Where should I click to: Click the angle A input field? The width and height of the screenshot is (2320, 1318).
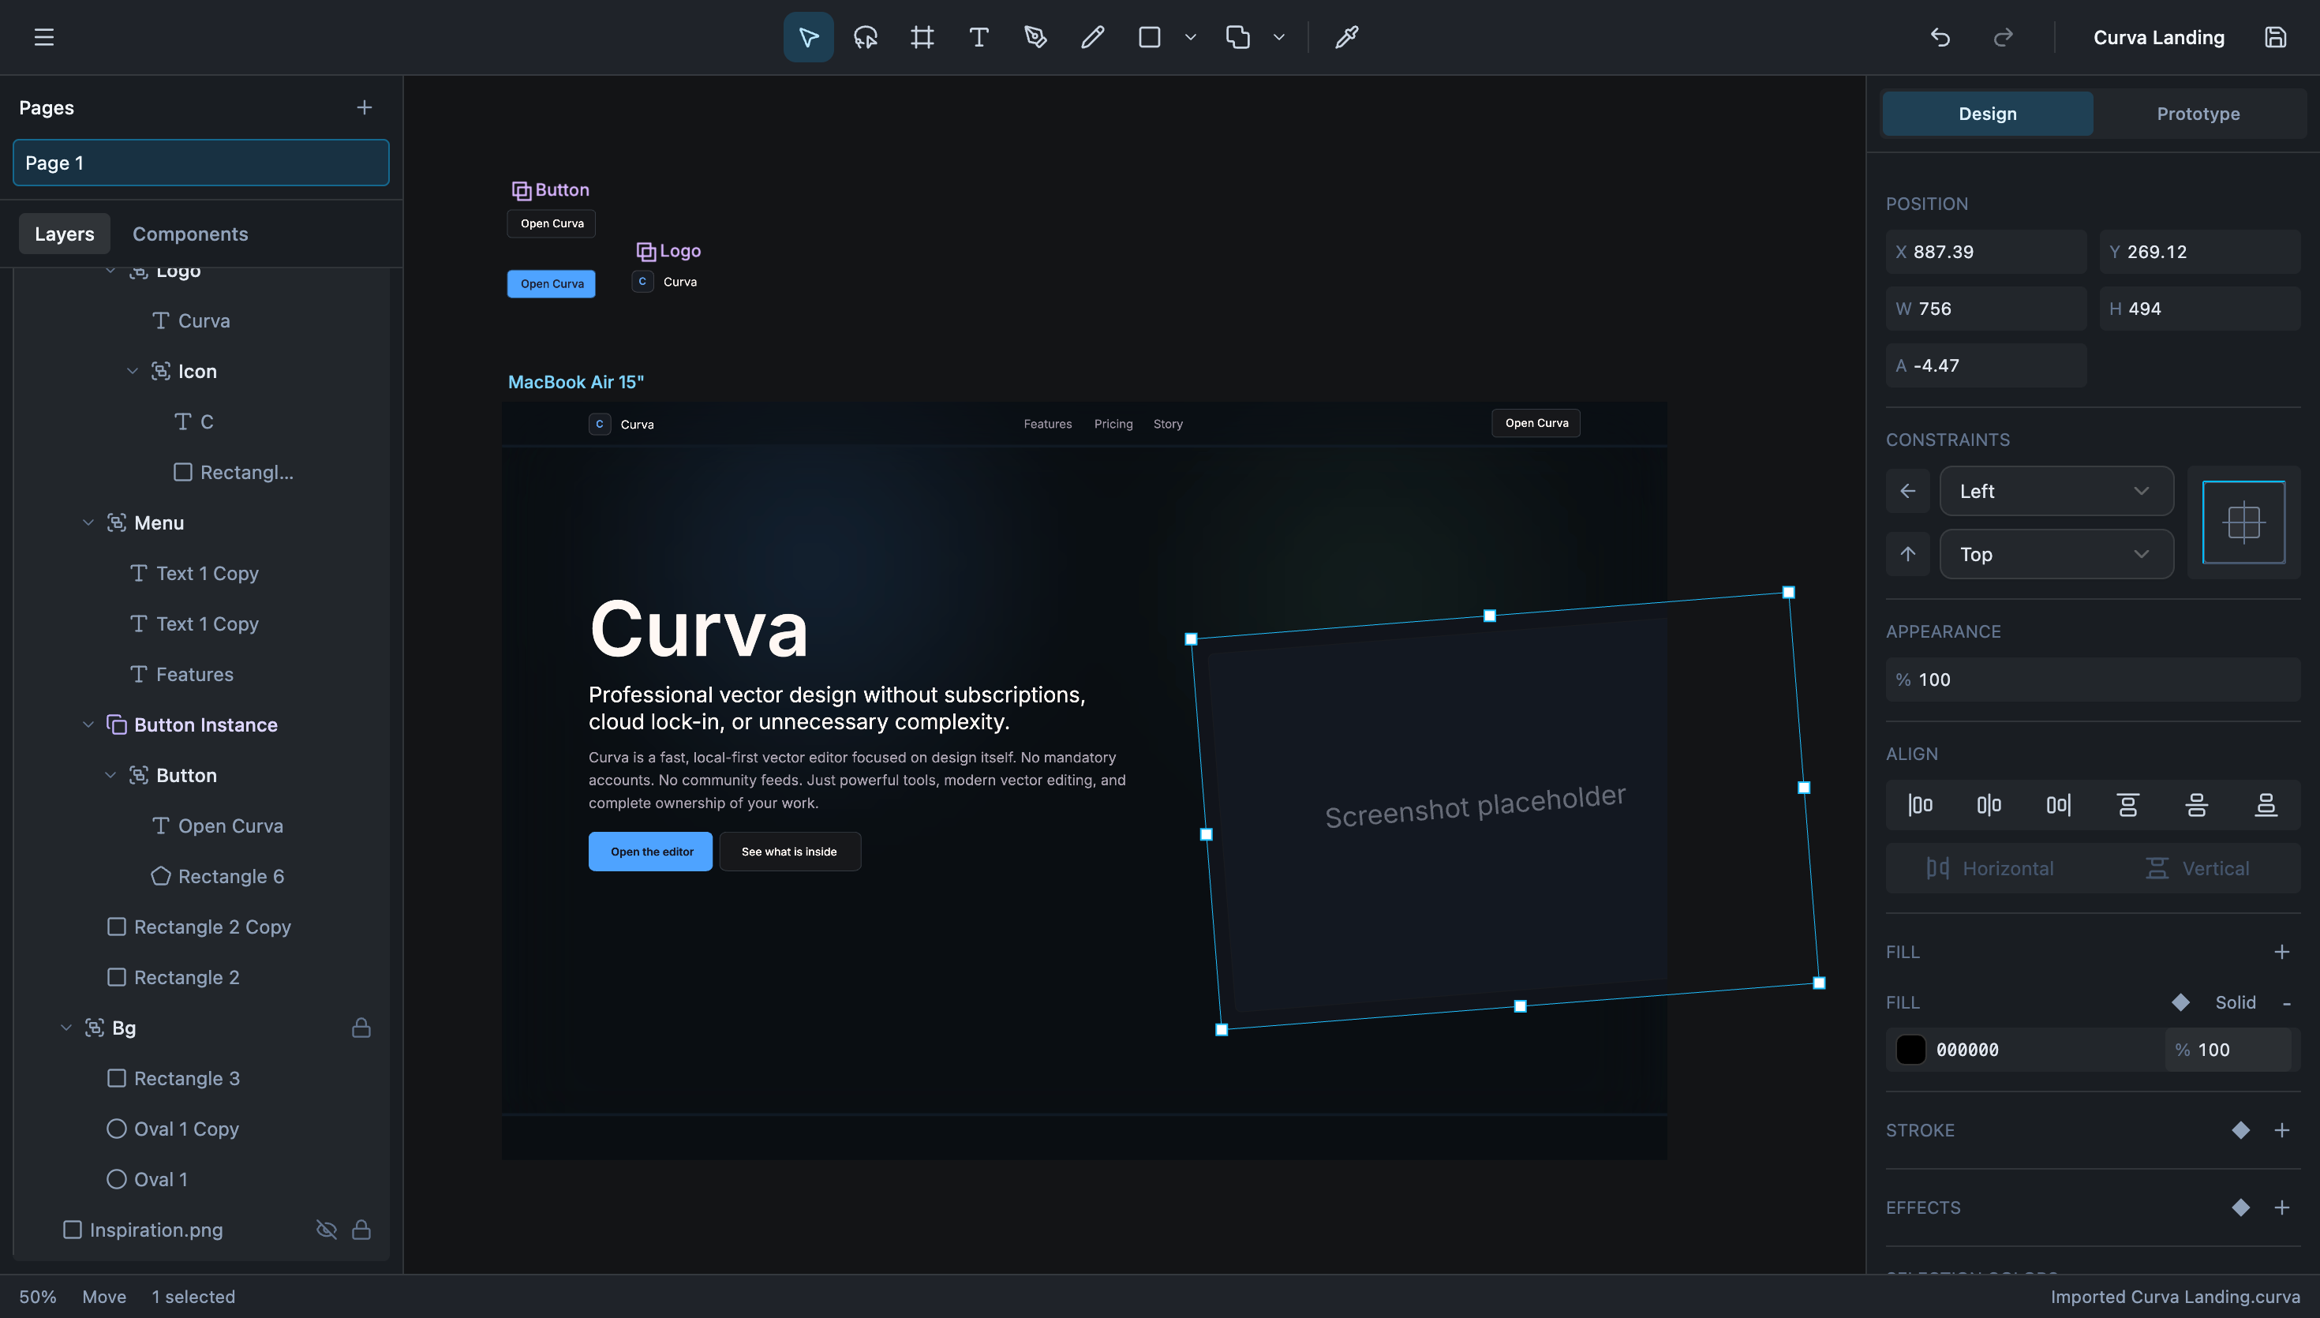(x=1986, y=365)
